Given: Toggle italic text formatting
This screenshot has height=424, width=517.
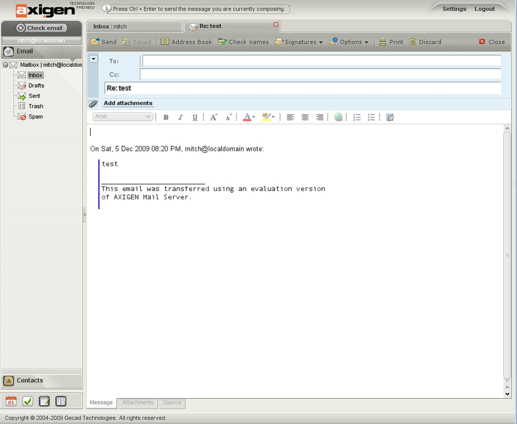Looking at the screenshot, I should [180, 117].
